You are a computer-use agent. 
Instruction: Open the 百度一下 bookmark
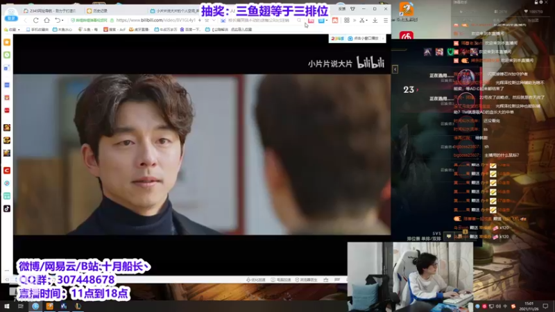coord(190,29)
